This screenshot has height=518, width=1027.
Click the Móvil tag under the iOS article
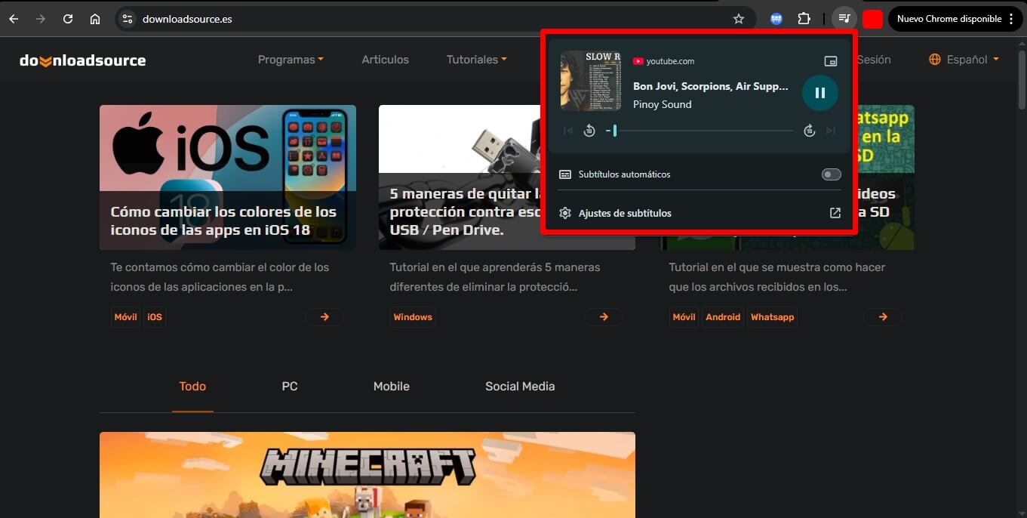125,317
